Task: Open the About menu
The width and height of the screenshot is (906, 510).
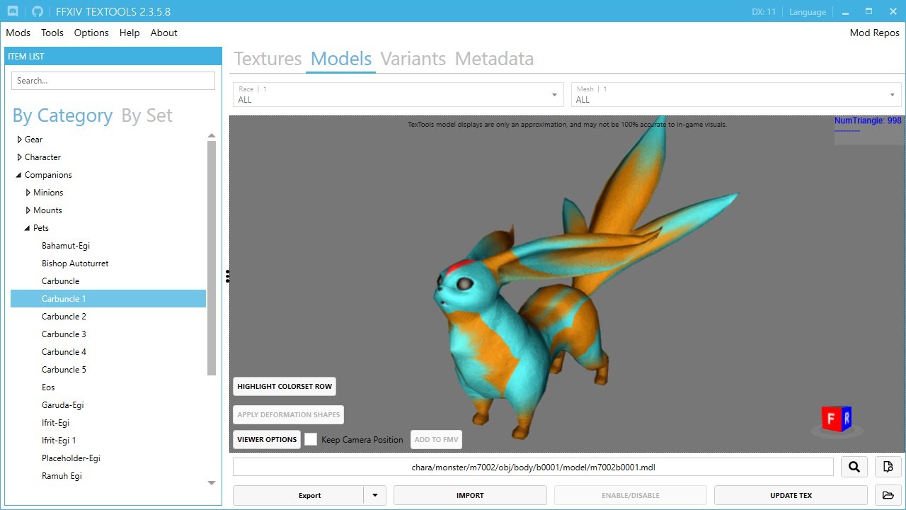Action: [164, 33]
